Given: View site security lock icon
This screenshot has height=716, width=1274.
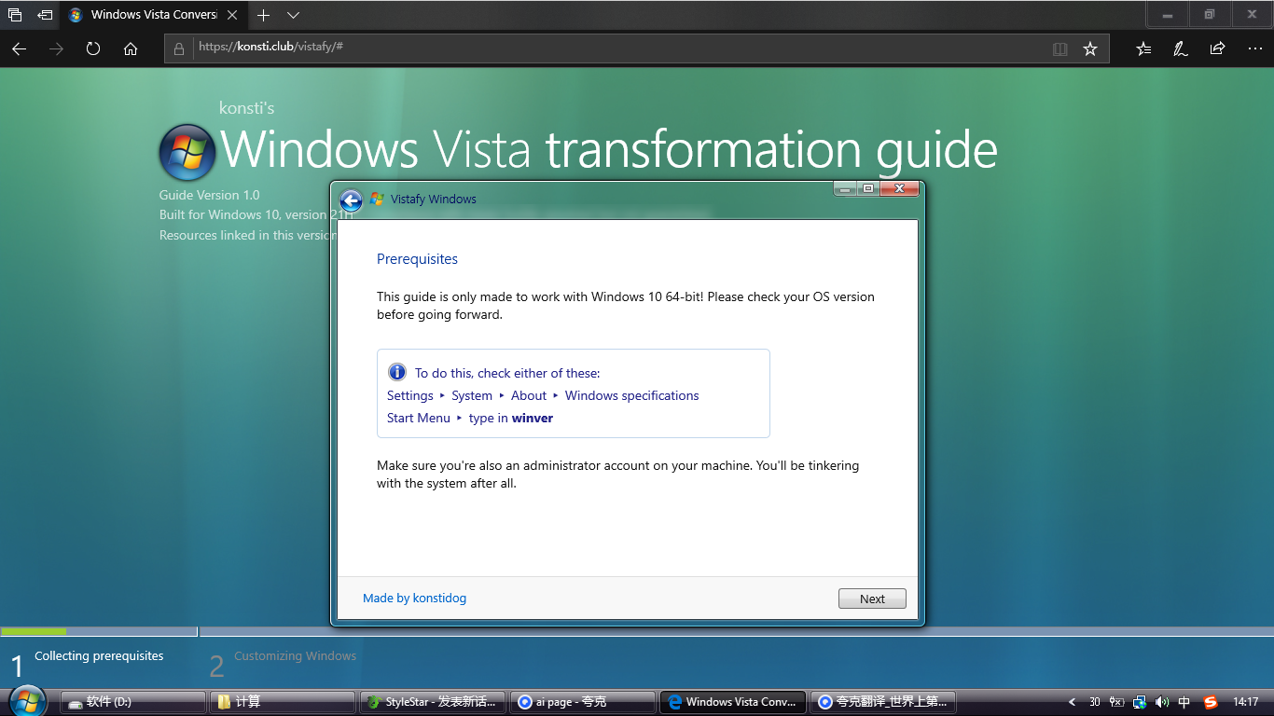Looking at the screenshot, I should pyautogui.click(x=180, y=48).
